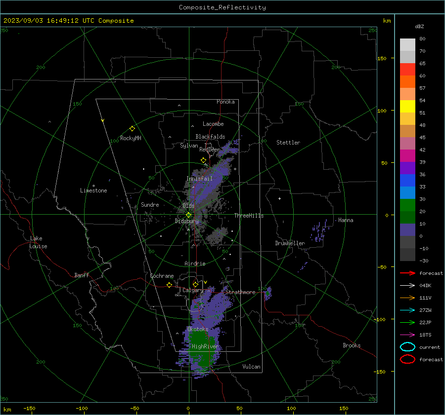Click the orange 111V arrow legend icon

(x=407, y=298)
